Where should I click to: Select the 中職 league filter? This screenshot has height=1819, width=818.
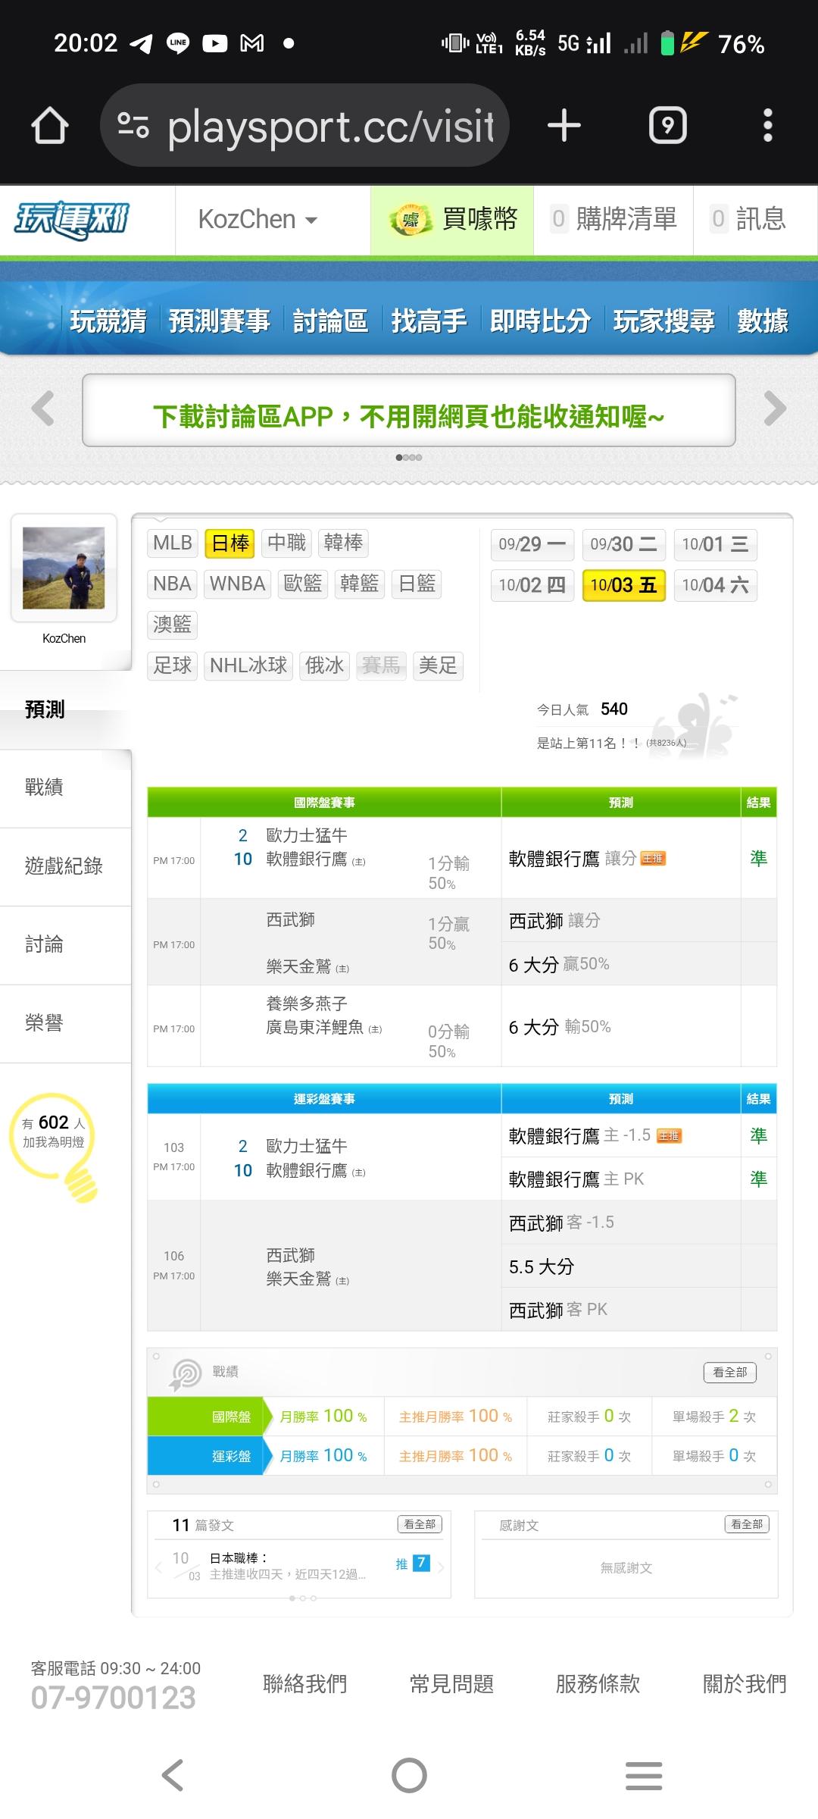pos(286,543)
